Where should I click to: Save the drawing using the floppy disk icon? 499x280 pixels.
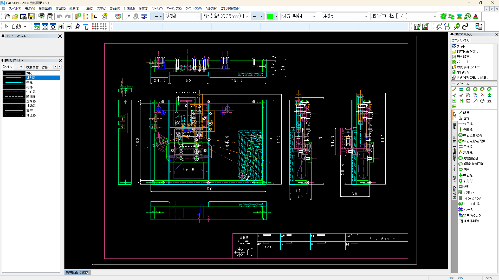pos(31,16)
